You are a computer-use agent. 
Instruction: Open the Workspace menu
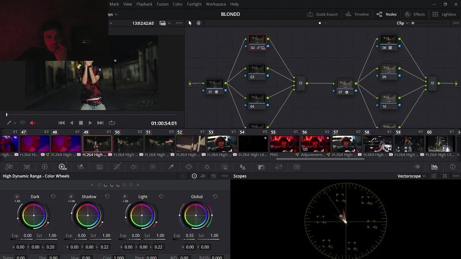(216, 4)
